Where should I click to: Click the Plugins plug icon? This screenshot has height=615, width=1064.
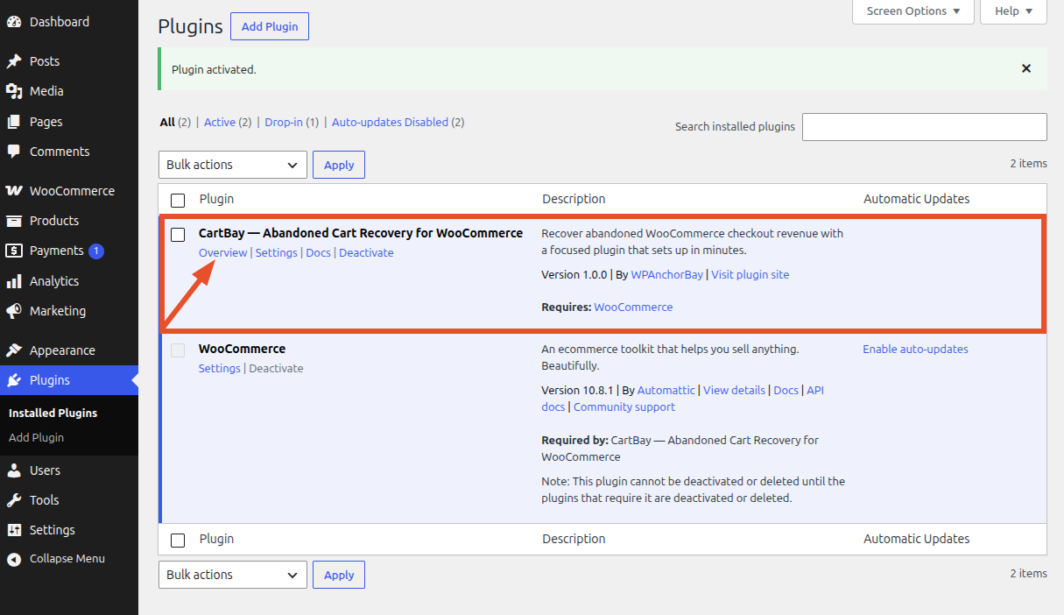(14, 380)
